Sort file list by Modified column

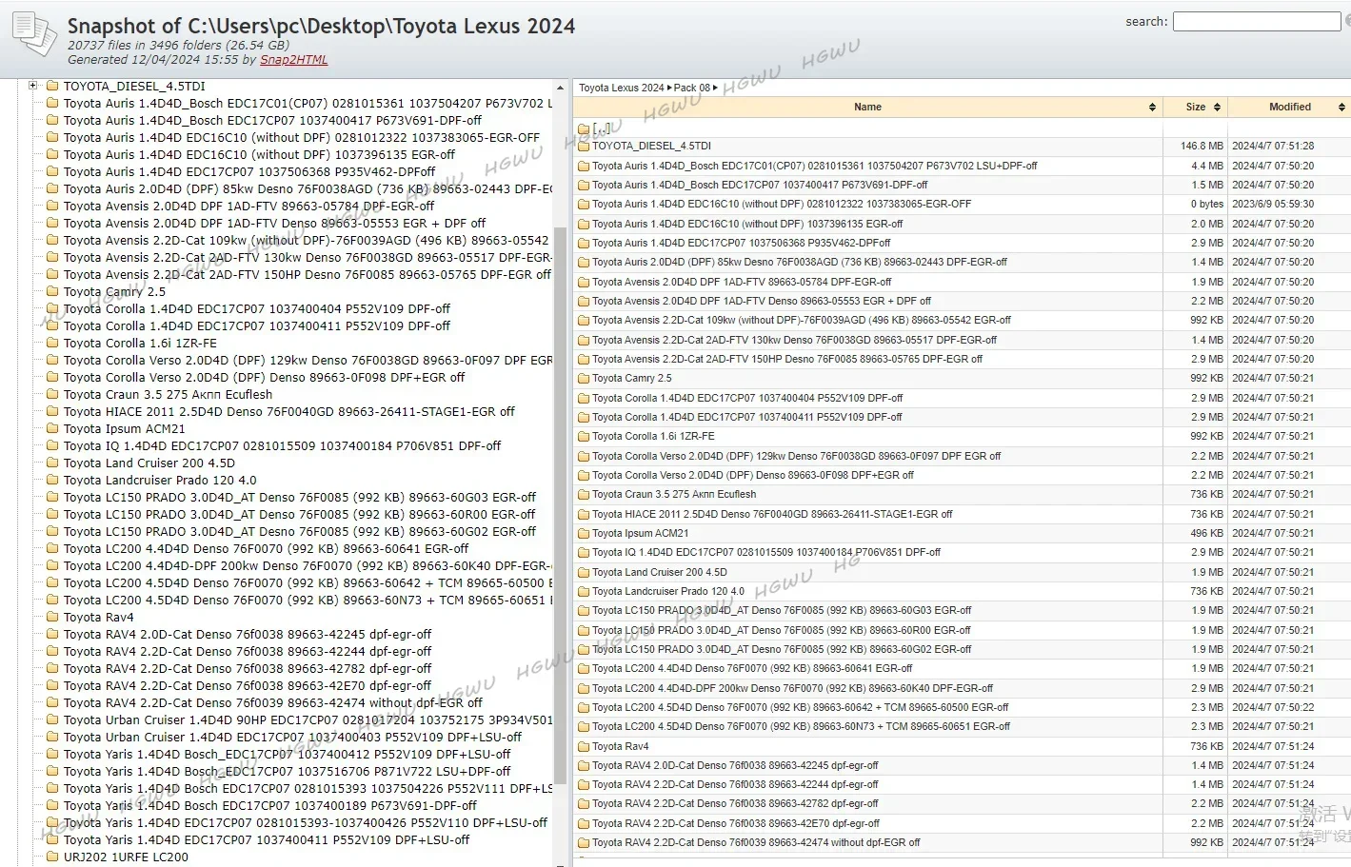pyautogui.click(x=1290, y=107)
